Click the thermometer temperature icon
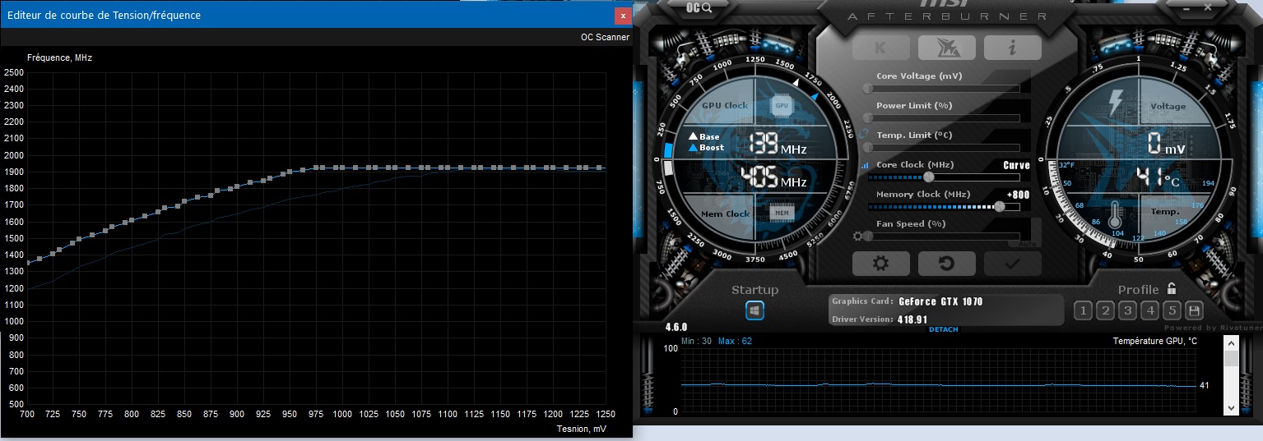Viewport: 1263px width, 441px height. click(x=1116, y=216)
